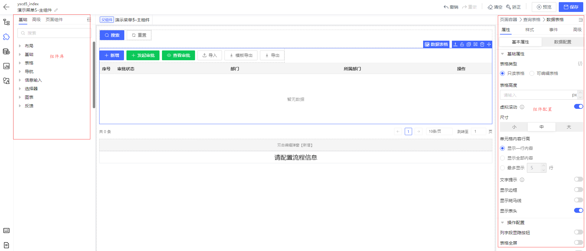Open the component library puzzle icon

pyautogui.click(x=6, y=37)
